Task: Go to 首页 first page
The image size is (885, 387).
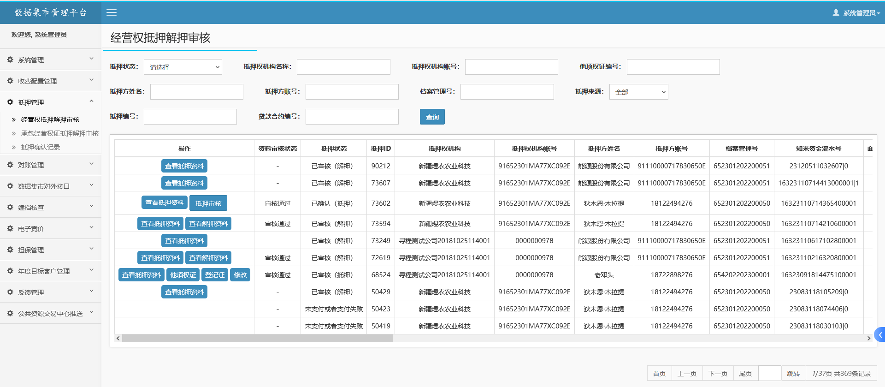Action: (x=660, y=373)
